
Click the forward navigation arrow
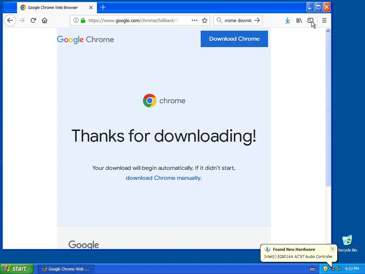pos(22,20)
